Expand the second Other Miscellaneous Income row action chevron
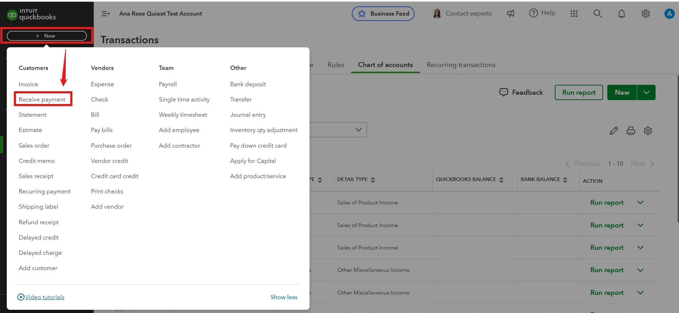Image resolution: width=679 pixels, height=313 pixels. (x=640, y=293)
